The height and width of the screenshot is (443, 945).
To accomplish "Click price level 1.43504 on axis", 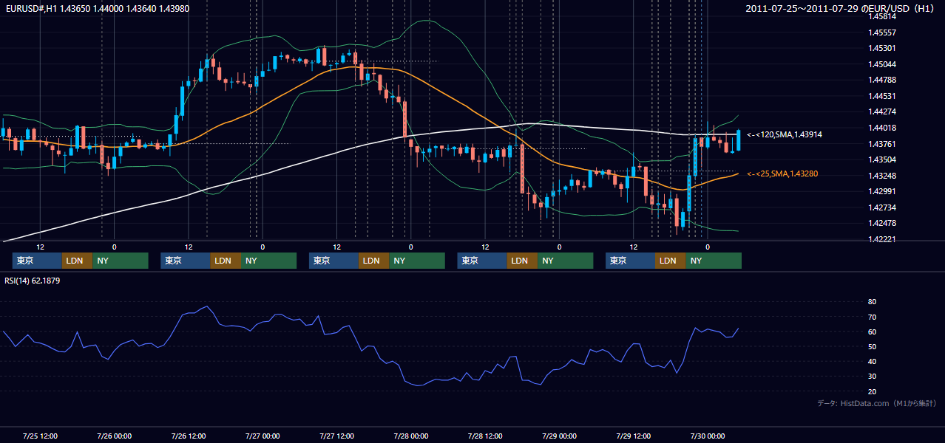I will (x=881, y=159).
